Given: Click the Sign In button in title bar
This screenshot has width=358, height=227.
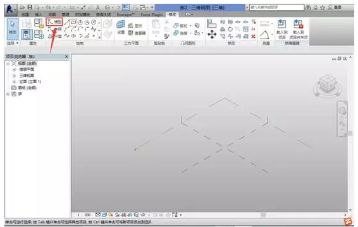Looking at the screenshot, I should click(x=335, y=8).
